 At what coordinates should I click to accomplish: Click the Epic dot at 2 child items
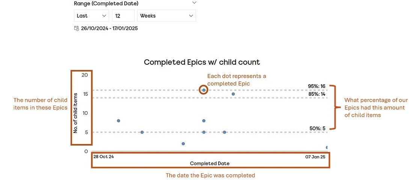183,144
